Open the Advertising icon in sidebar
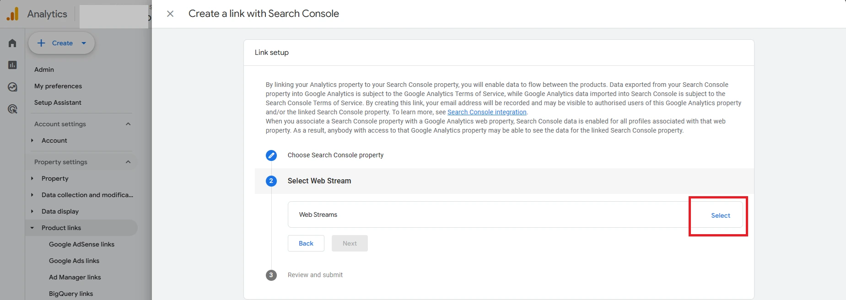846x300 pixels. click(12, 109)
